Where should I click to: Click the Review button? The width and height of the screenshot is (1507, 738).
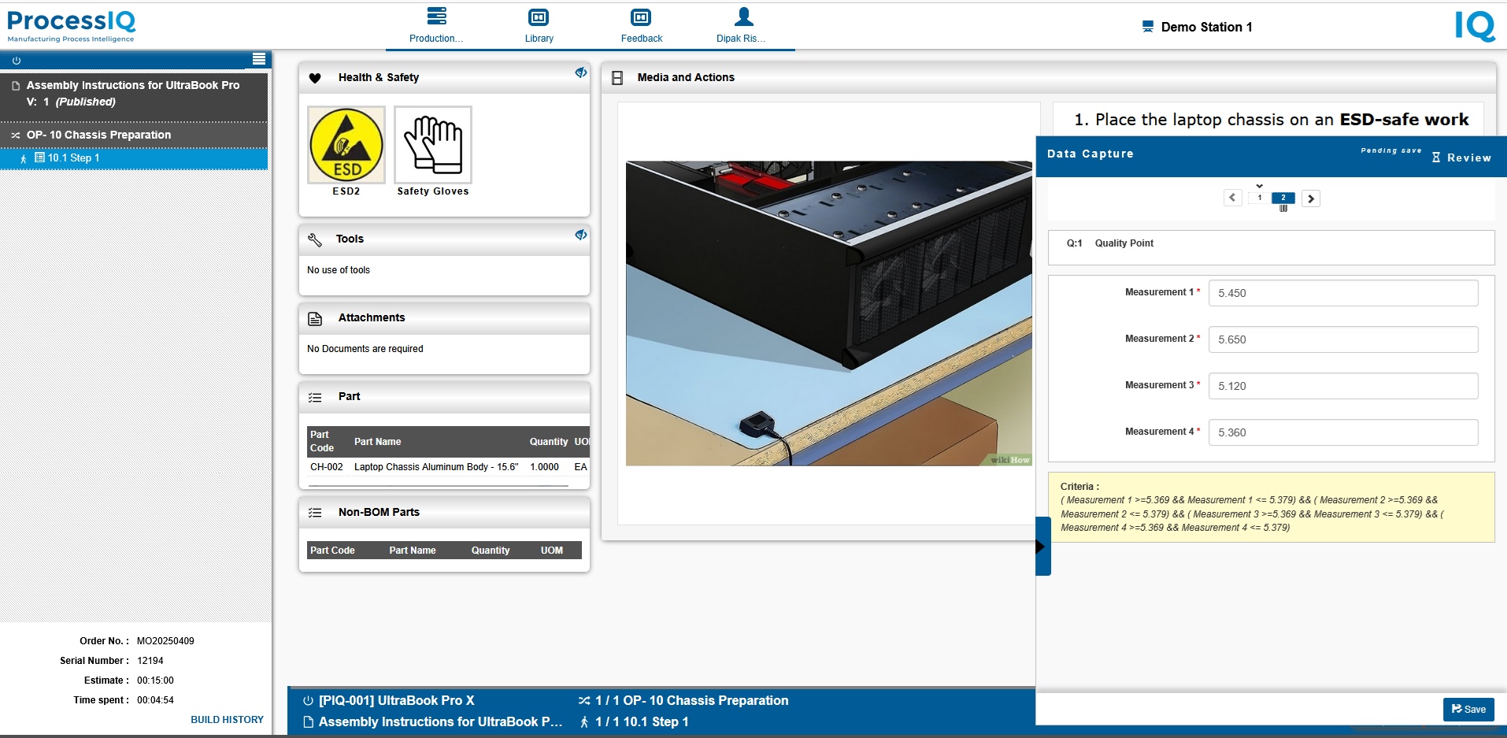click(x=1461, y=158)
